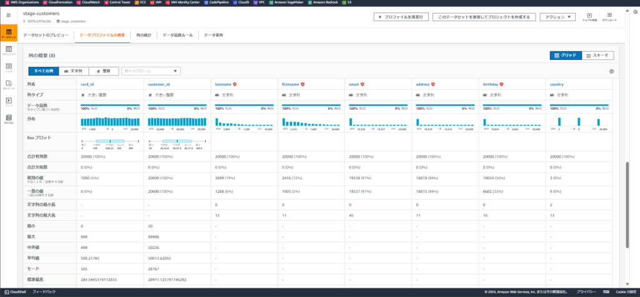This screenshot has height=297, width=640.
Task: Click the card_id data quality bar
Action: click(110, 105)
